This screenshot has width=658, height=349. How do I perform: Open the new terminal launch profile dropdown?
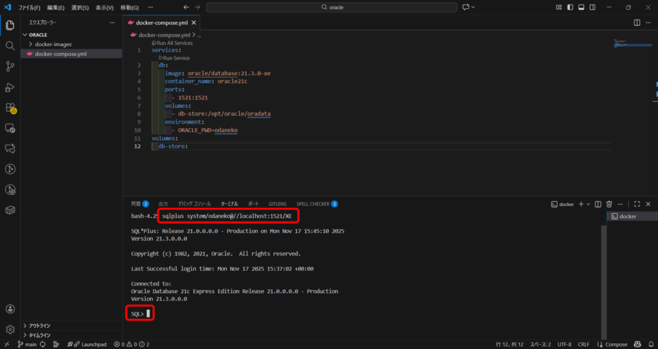(x=588, y=204)
